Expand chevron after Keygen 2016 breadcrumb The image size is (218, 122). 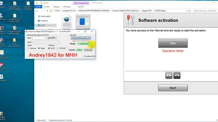(x=153, y=11)
